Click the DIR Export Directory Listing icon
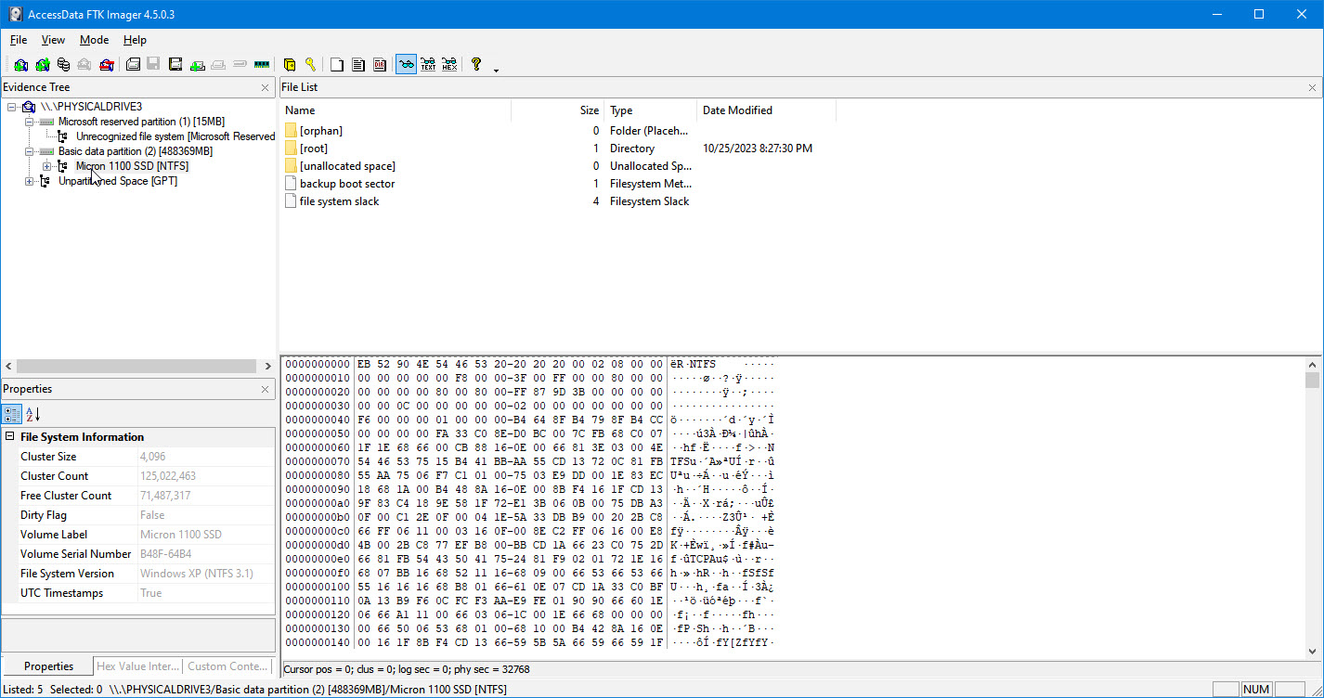1324x698 pixels. point(380,65)
